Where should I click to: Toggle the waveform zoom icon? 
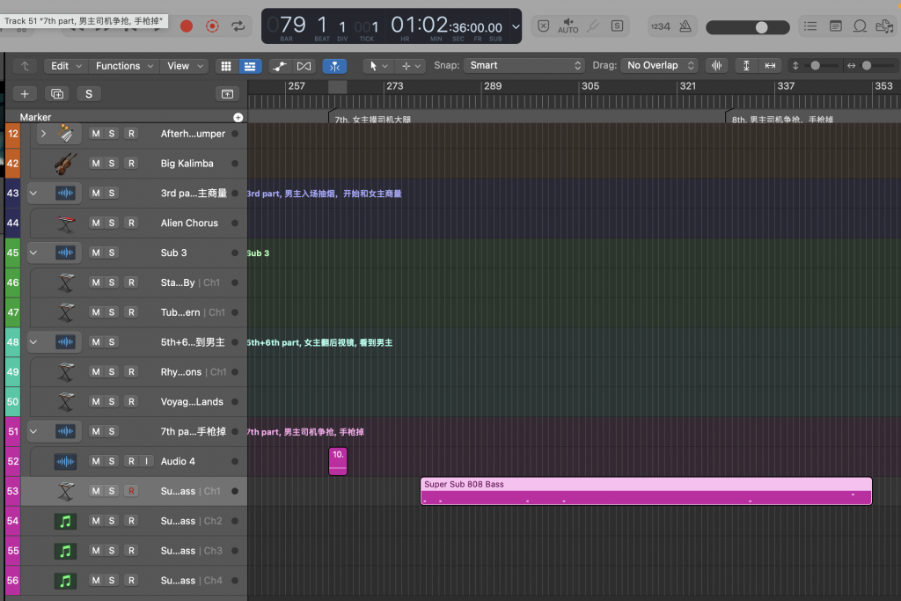[716, 65]
